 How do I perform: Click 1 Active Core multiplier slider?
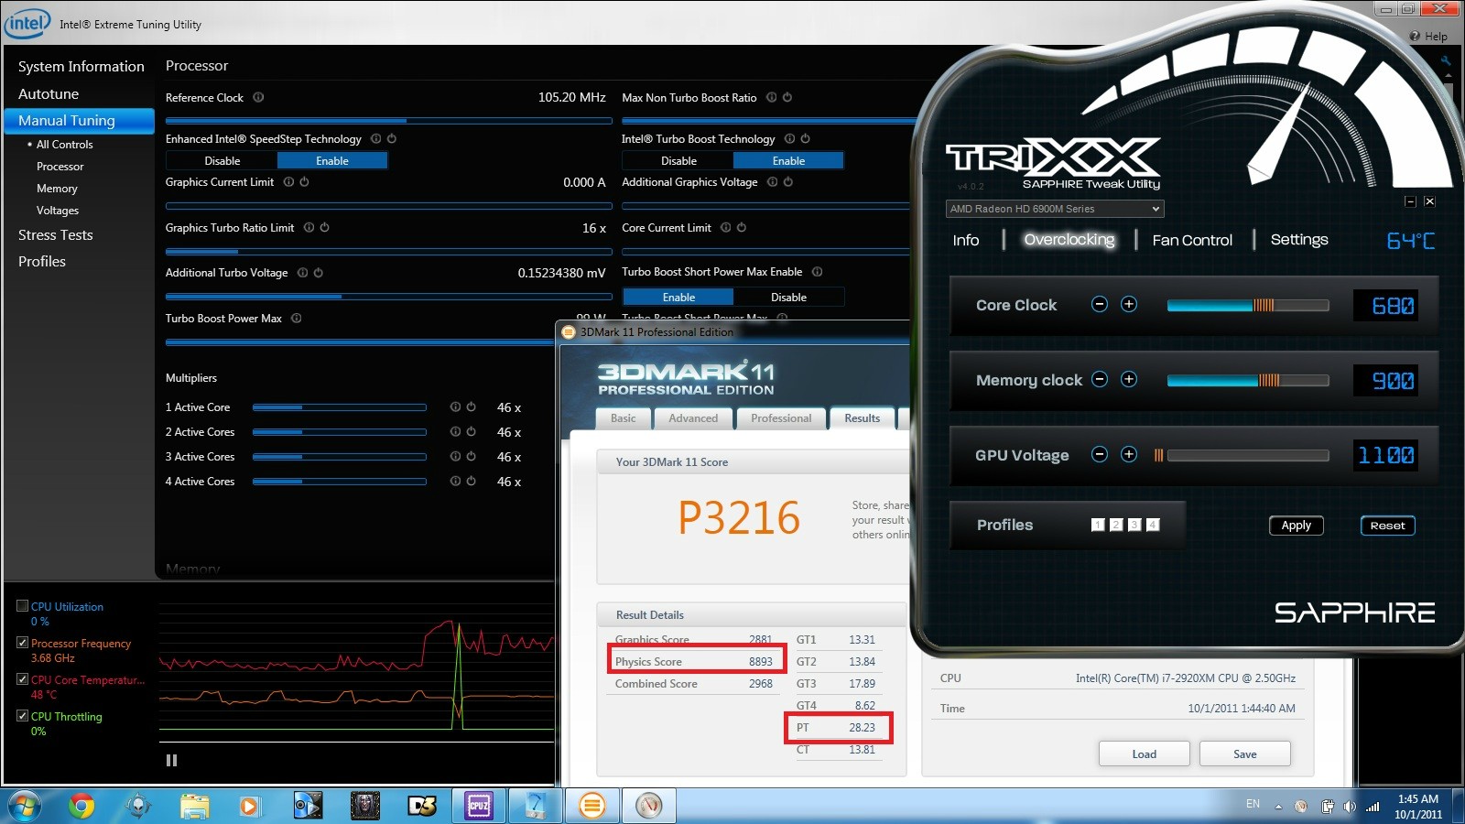340,407
